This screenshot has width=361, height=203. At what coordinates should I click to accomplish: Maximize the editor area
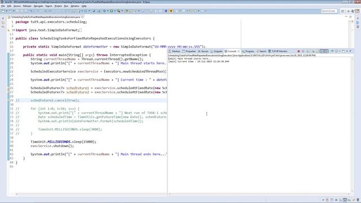pos(350,17)
